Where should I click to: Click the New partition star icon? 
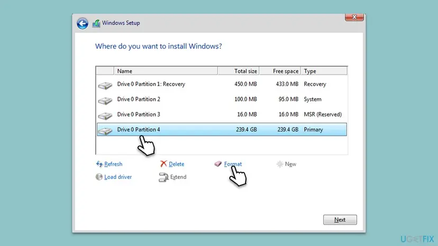pyautogui.click(x=280, y=164)
